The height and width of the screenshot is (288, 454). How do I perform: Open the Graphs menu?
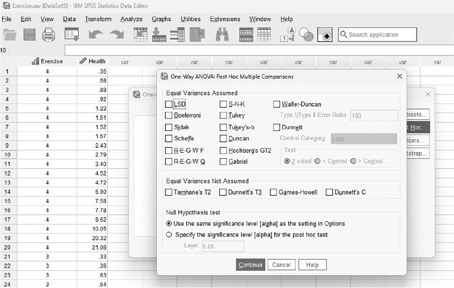click(161, 19)
